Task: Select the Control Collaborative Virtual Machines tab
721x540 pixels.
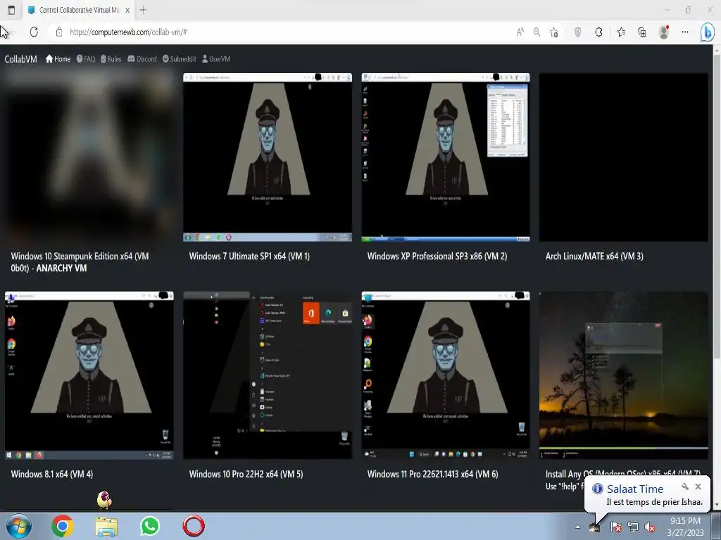Action: (78, 10)
